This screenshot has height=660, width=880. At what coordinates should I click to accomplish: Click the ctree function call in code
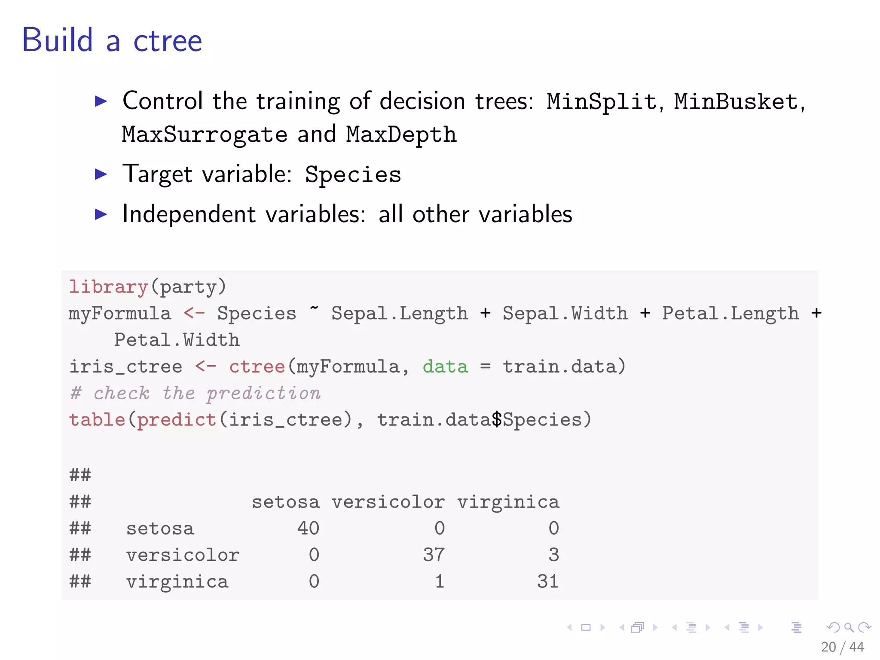[x=257, y=367]
